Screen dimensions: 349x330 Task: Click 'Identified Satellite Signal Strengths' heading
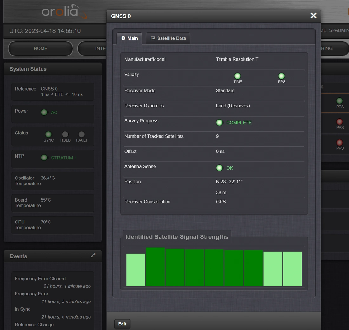tap(177, 237)
